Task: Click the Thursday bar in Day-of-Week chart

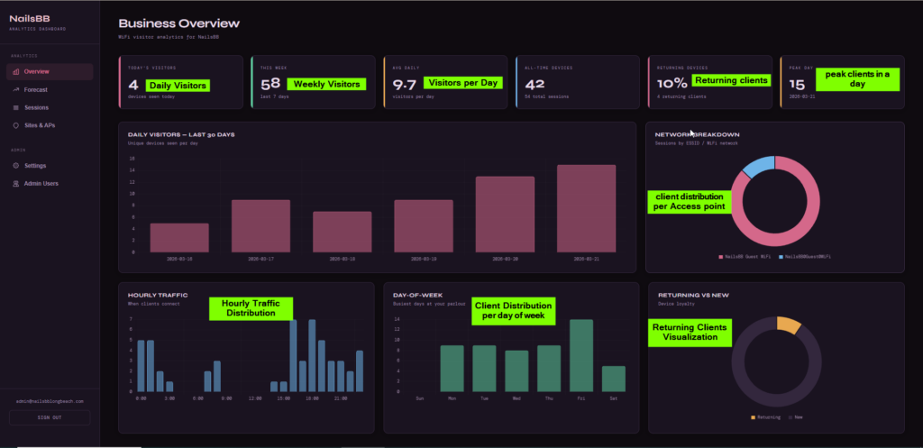Action: pos(549,369)
